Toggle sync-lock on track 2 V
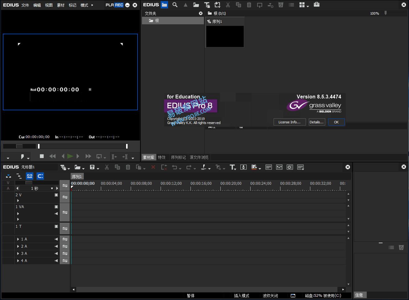The image size is (409, 300). (x=65, y=197)
